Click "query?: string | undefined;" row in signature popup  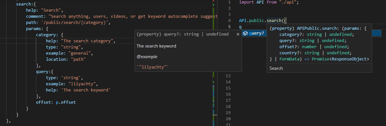click(313, 41)
